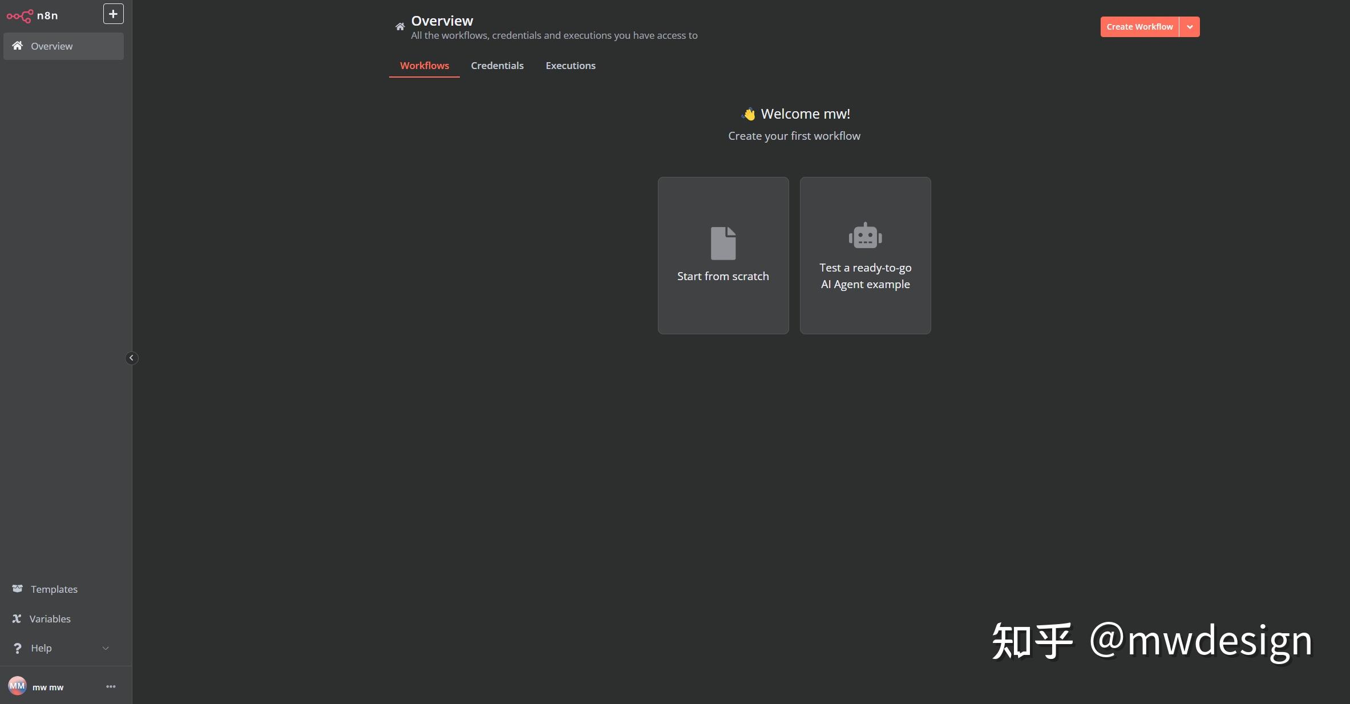The image size is (1350, 704).
Task: Open Test a ready-to-go AI Agent example
Action: 865,276
